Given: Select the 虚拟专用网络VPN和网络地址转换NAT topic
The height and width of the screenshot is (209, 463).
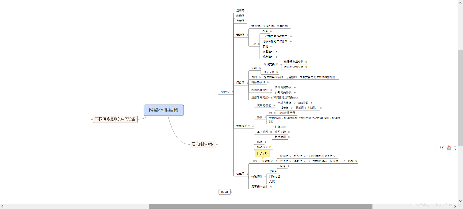Looking at the screenshot, I should (x=275, y=97).
